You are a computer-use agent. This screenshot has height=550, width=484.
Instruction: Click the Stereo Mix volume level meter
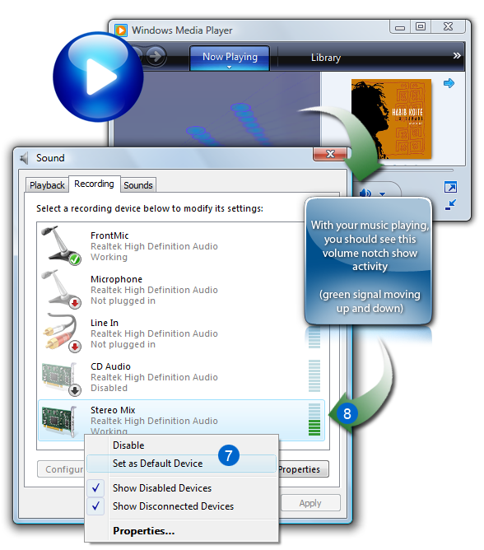click(314, 419)
